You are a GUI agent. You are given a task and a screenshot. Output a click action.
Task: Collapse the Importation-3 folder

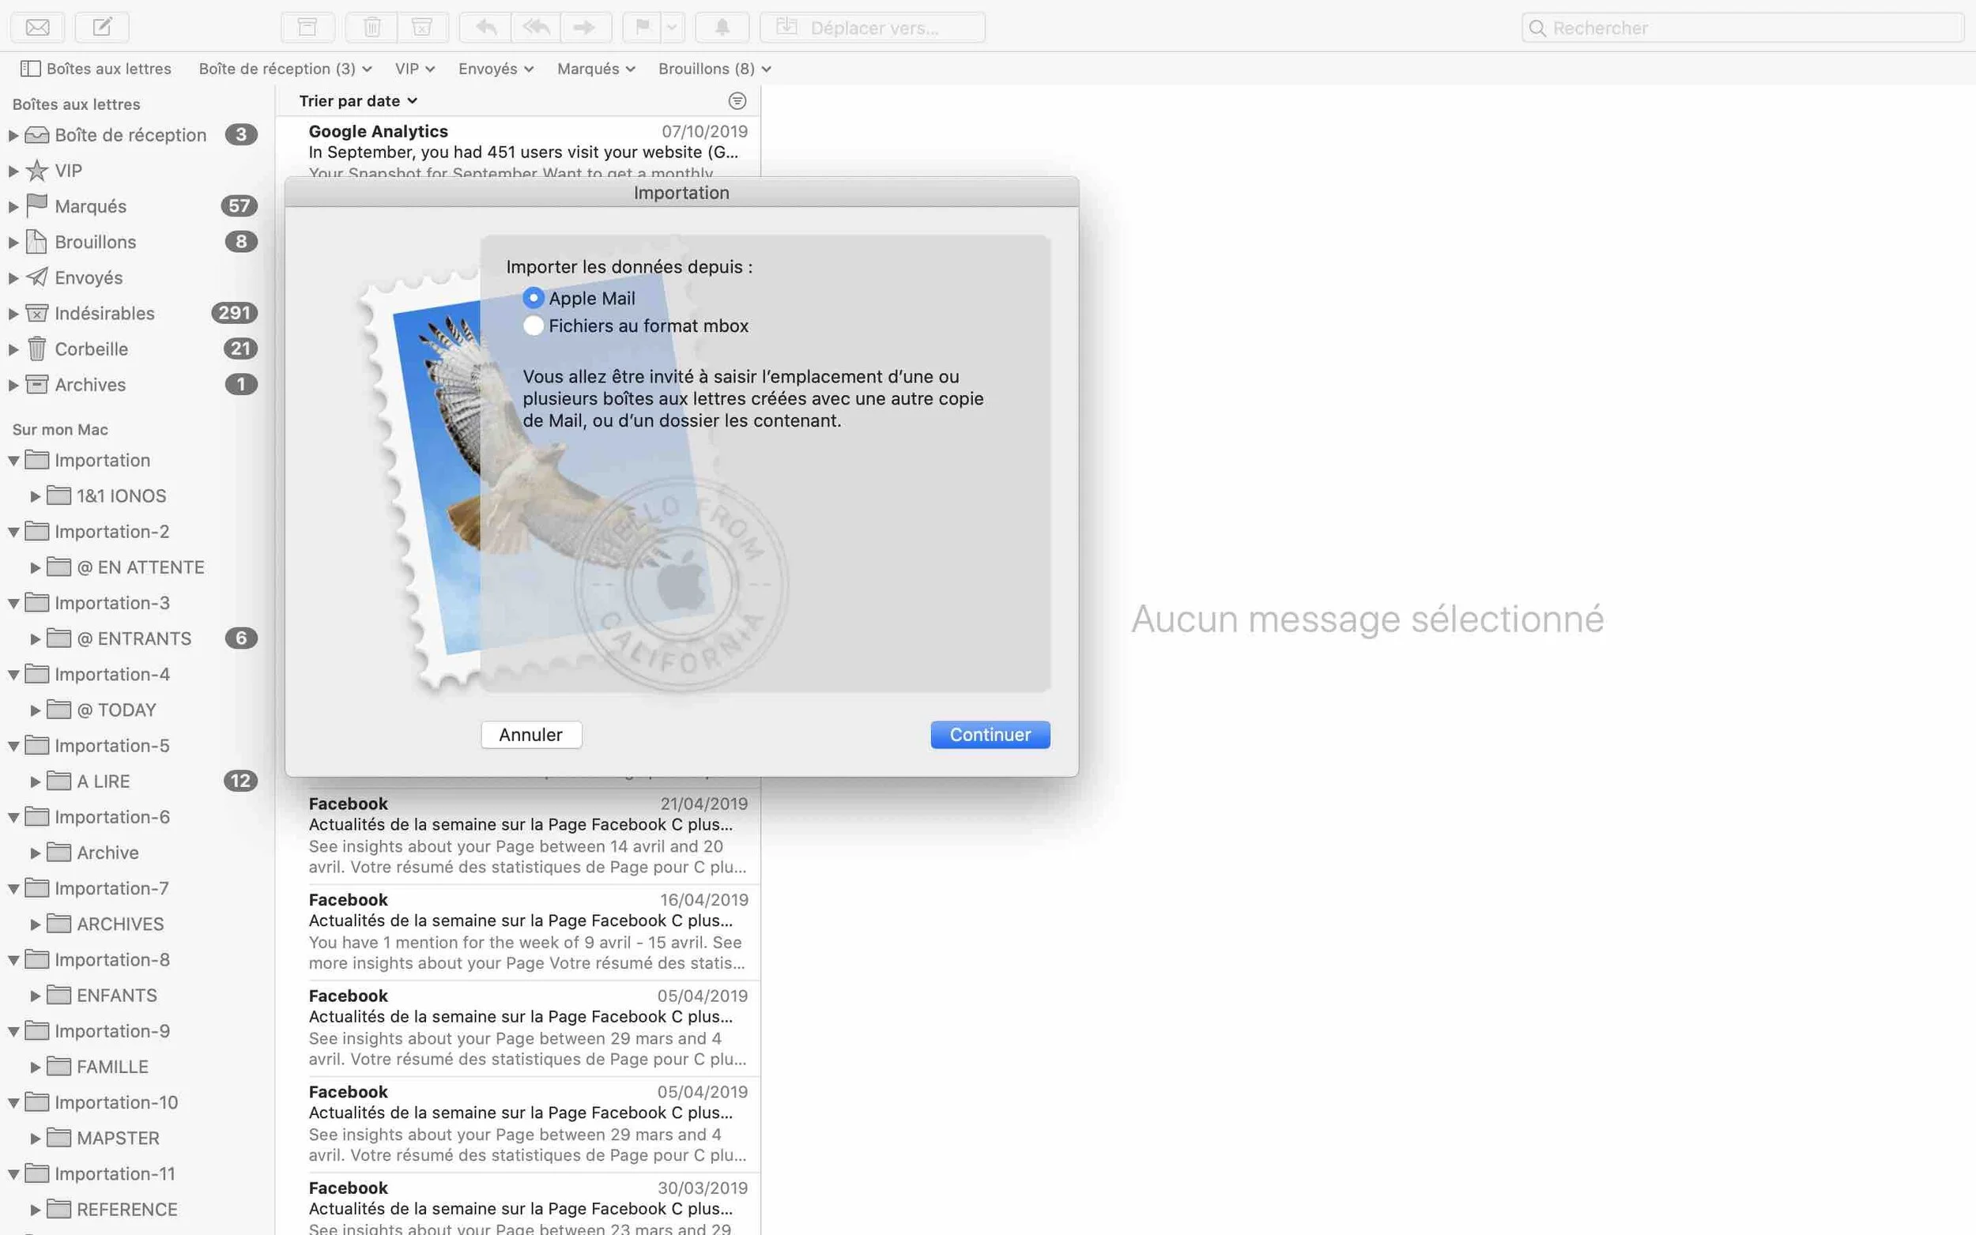tap(14, 604)
